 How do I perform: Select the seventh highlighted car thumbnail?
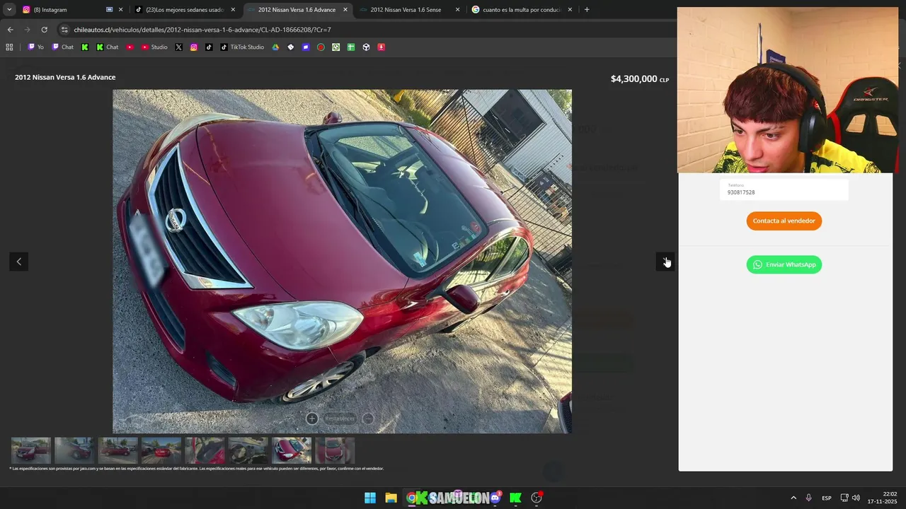[292, 450]
